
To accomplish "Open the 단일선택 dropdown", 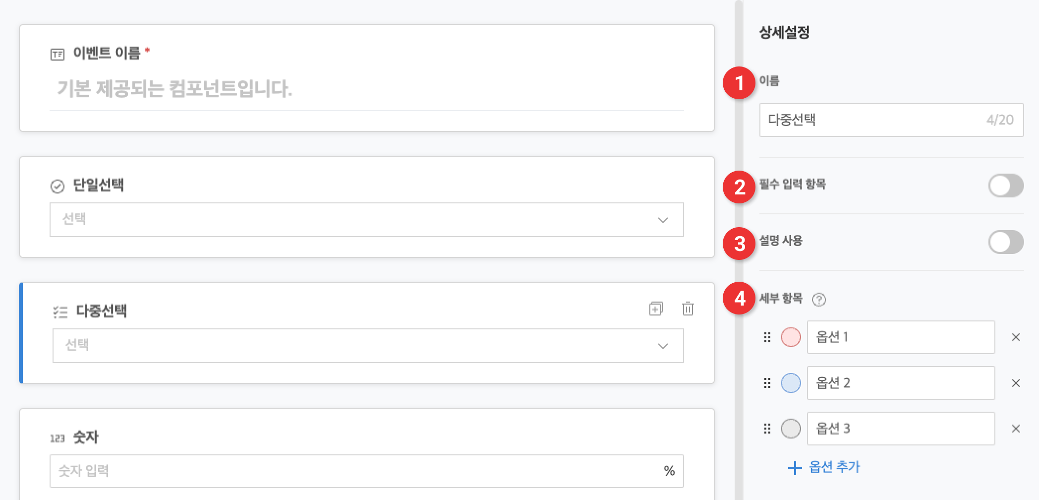I will [x=366, y=220].
